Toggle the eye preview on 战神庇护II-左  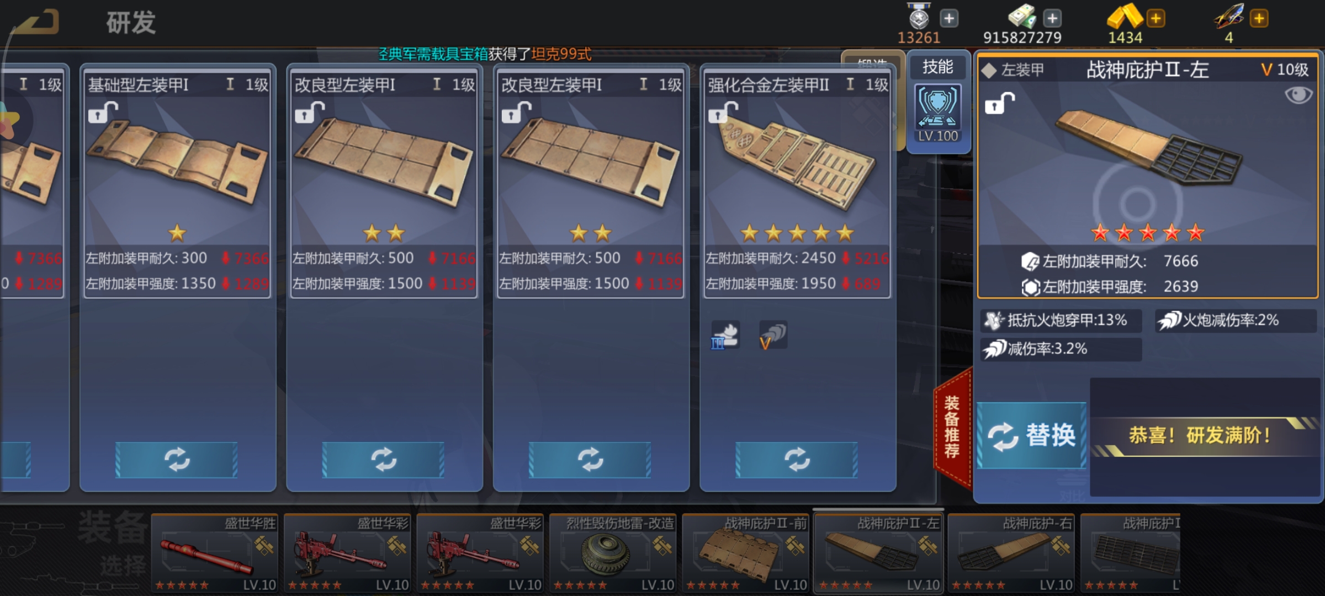tap(1298, 95)
